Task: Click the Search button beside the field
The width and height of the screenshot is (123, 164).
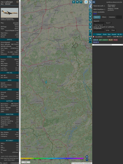Action: tap(108, 23)
